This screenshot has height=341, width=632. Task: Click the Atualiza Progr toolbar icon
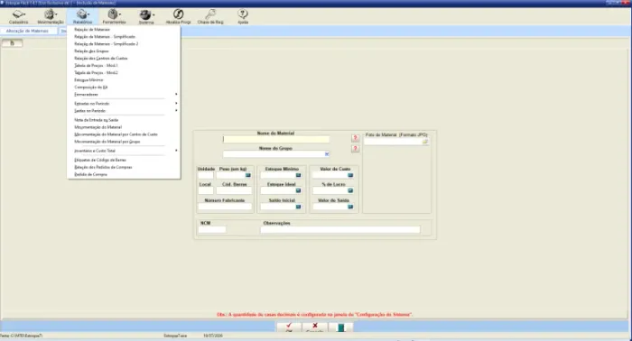tap(178, 16)
